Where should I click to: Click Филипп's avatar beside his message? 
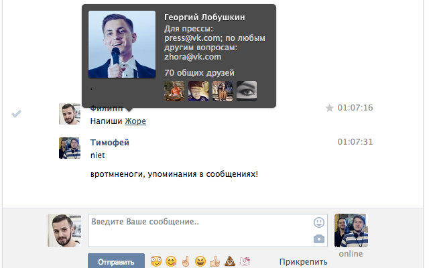[x=70, y=114]
